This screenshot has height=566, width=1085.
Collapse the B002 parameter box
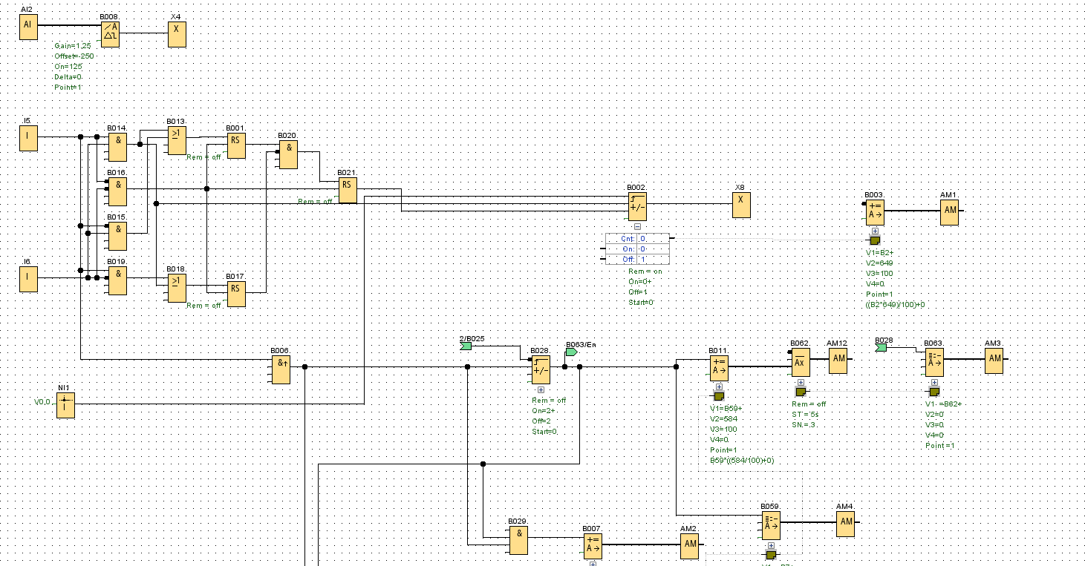point(637,227)
